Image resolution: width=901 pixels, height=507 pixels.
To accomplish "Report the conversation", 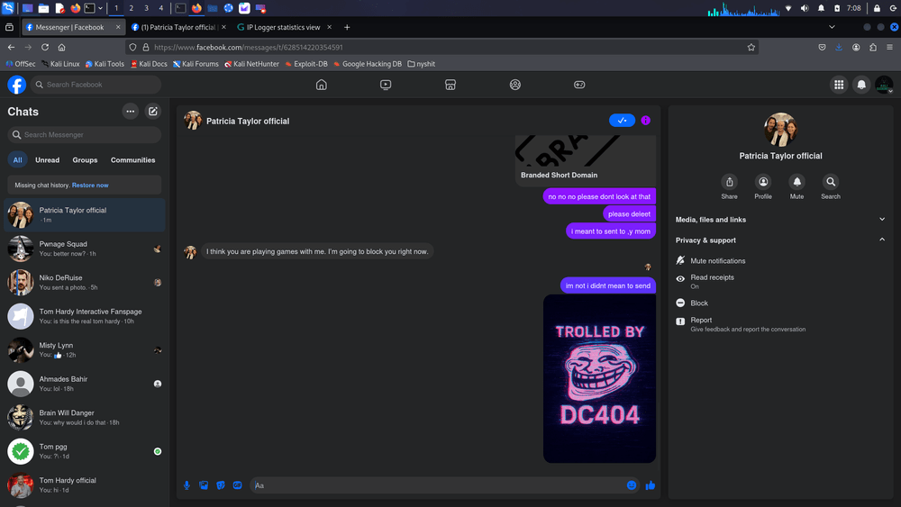I will click(780, 324).
